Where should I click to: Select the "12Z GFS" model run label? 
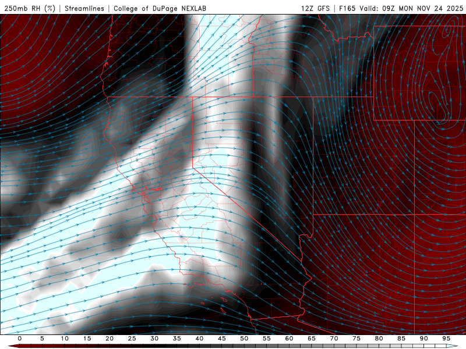point(315,9)
